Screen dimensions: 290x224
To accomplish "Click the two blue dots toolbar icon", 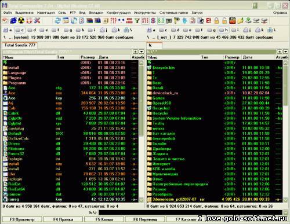I will (121, 20).
